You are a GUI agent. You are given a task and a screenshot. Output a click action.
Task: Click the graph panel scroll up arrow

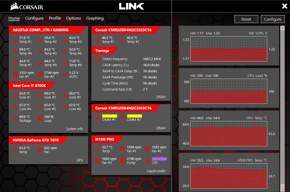click(282, 28)
